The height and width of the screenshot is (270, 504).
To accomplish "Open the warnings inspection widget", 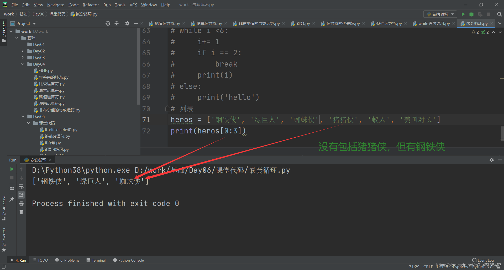I will tap(480, 32).
